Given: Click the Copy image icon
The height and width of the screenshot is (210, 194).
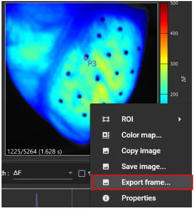Looking at the screenshot, I should pos(106,151).
